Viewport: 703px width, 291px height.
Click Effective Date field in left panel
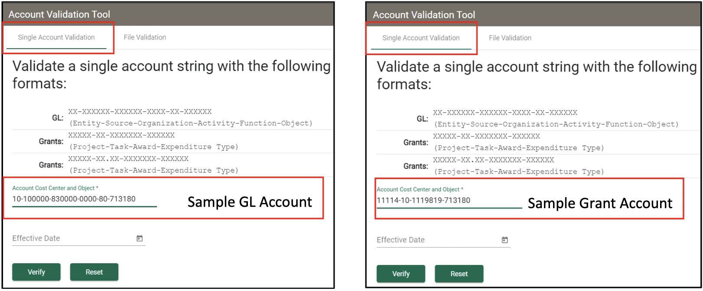click(78, 239)
